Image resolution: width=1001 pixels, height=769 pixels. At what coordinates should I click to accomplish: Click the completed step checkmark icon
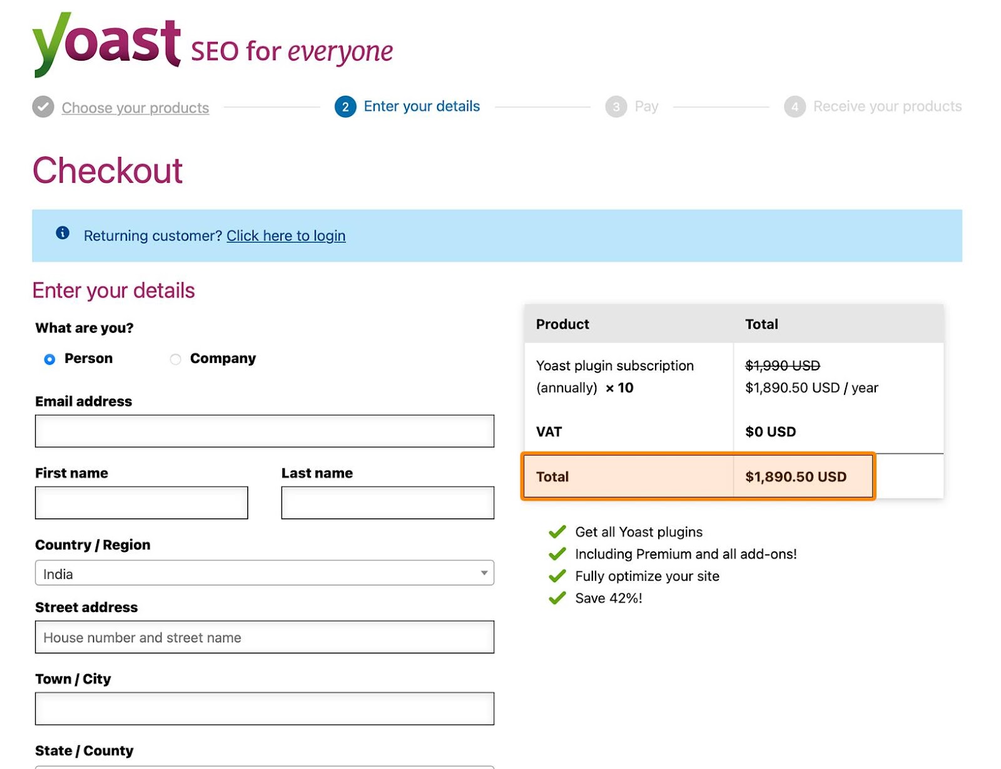click(x=43, y=107)
